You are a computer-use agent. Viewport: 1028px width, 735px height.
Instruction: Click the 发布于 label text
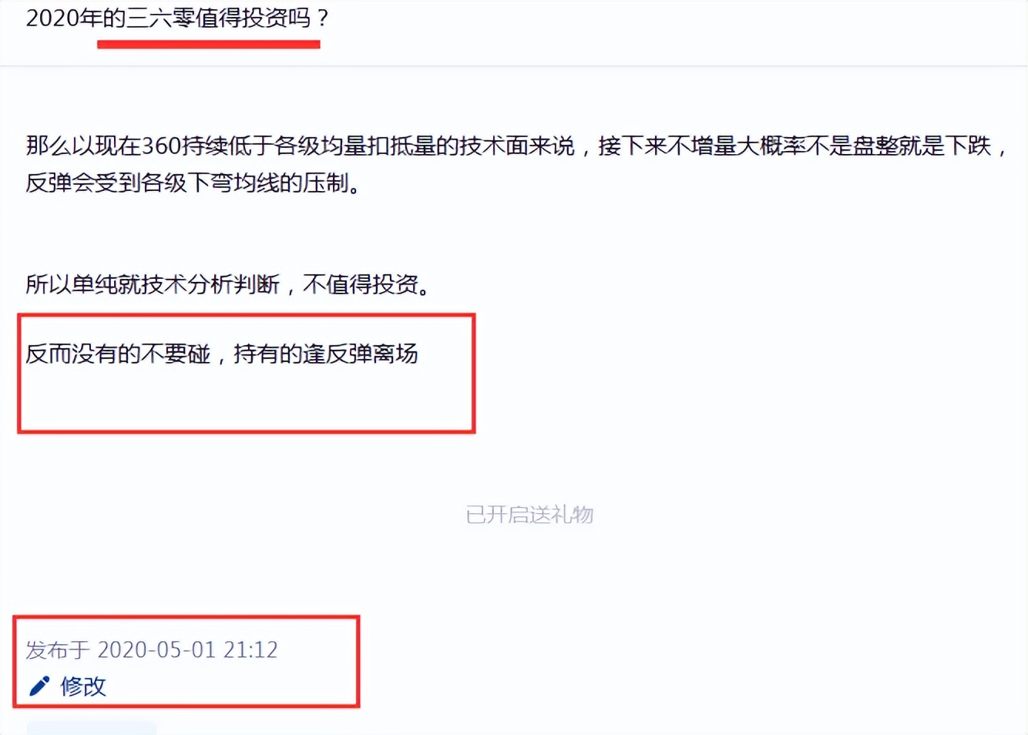pyautogui.click(x=58, y=650)
